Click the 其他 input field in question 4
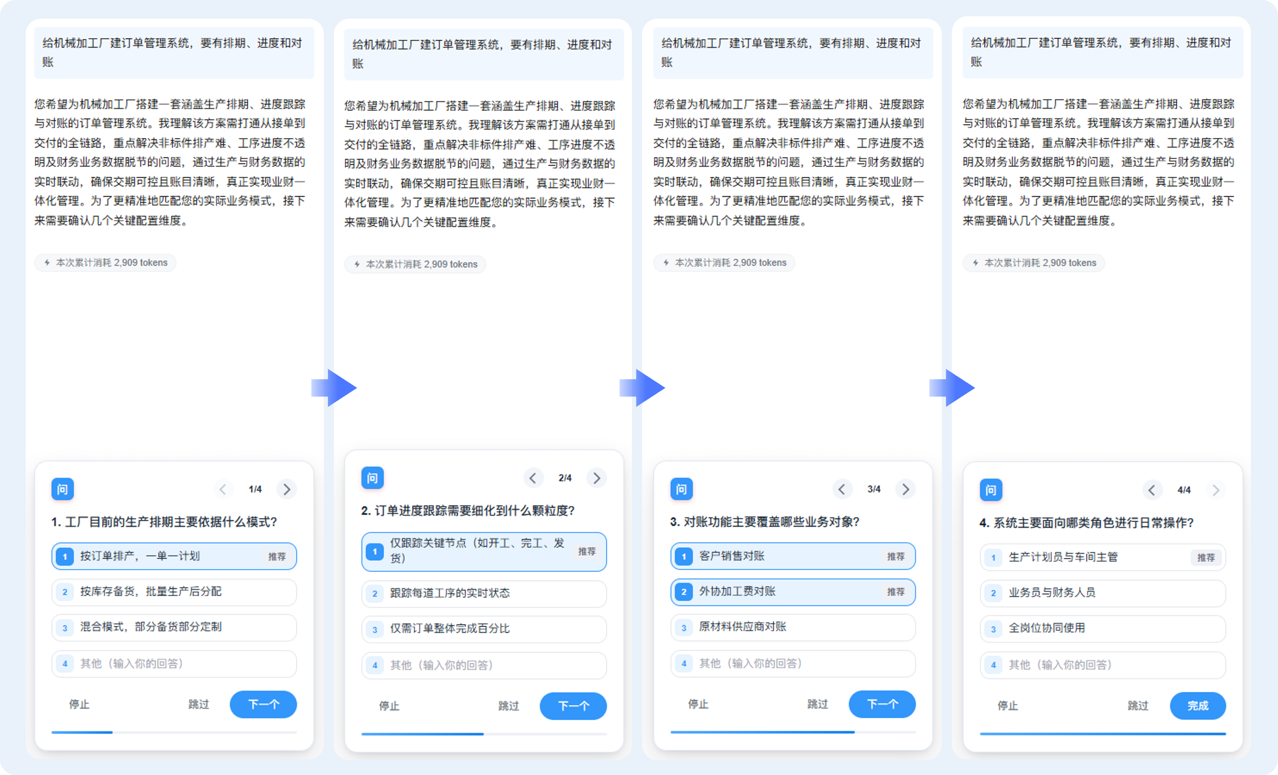Viewport: 1278px width, 775px height. [x=1103, y=664]
